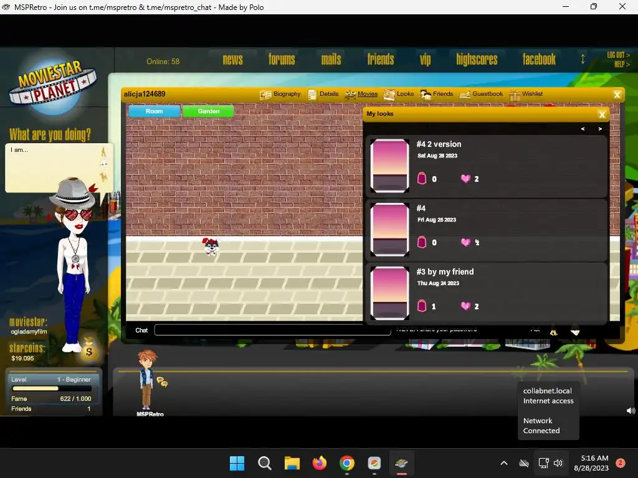This screenshot has height=478, width=638.
Task: Close the My looks panel
Action: tap(602, 115)
